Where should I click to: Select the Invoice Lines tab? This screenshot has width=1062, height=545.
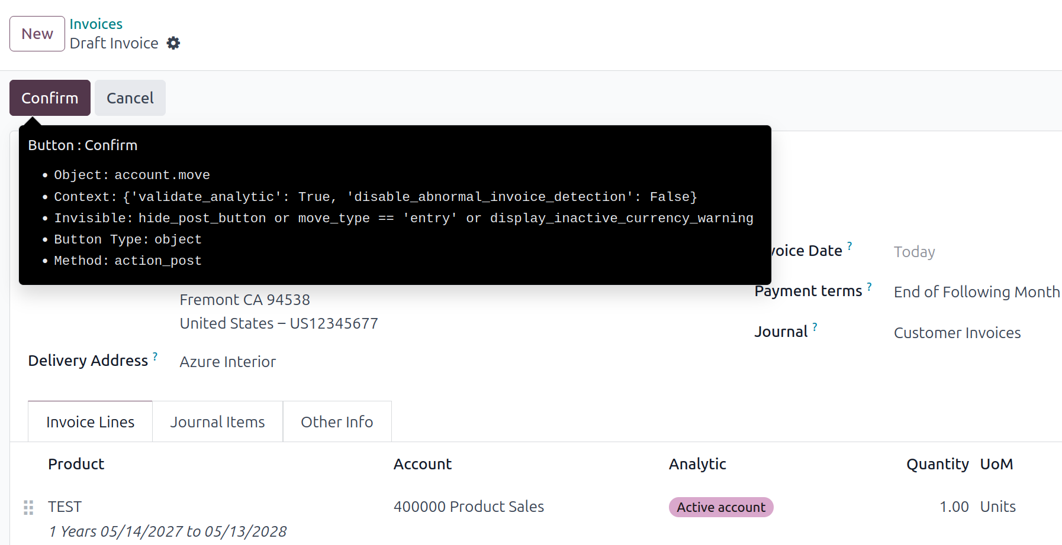[x=90, y=422]
